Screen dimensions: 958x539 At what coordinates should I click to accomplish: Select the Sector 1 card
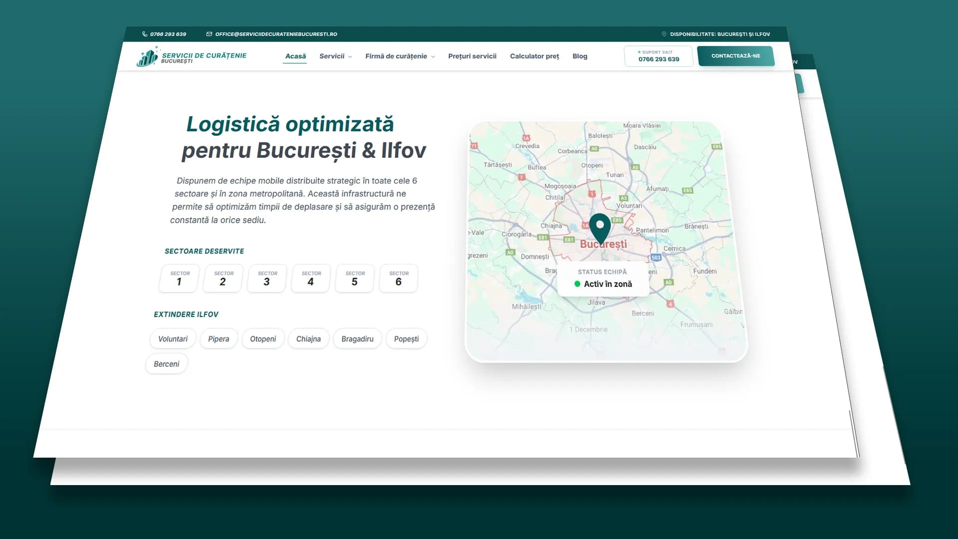179,278
